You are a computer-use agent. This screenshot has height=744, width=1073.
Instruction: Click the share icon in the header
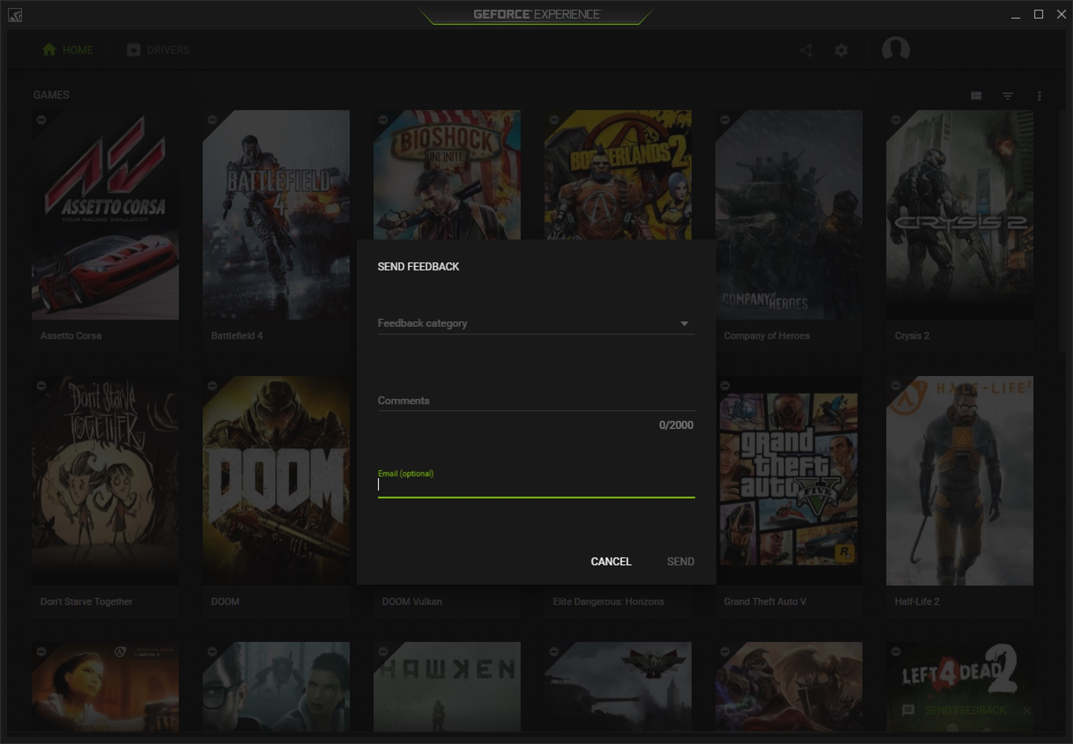pos(806,50)
